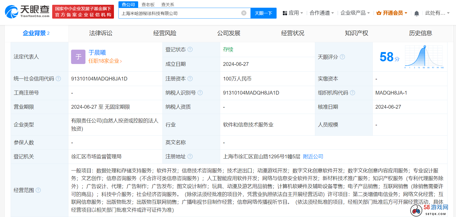Click the 天眼一下 search button

pos(263,13)
